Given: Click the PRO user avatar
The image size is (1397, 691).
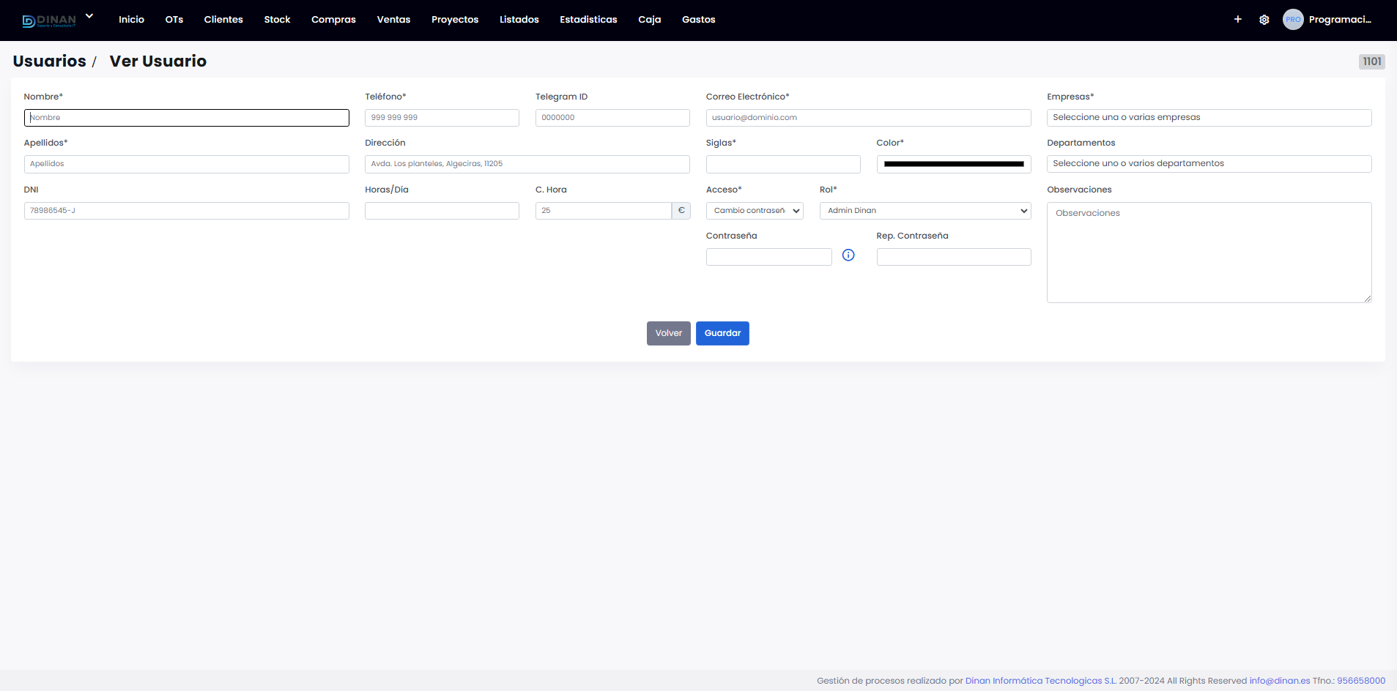Looking at the screenshot, I should [1293, 20].
